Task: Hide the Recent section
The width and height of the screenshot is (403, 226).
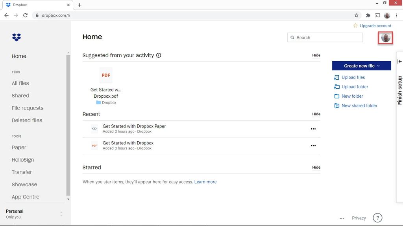Action: [316, 114]
